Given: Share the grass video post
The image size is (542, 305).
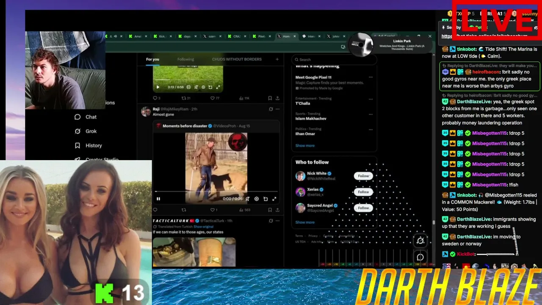Looking at the screenshot, I should click(277, 98).
